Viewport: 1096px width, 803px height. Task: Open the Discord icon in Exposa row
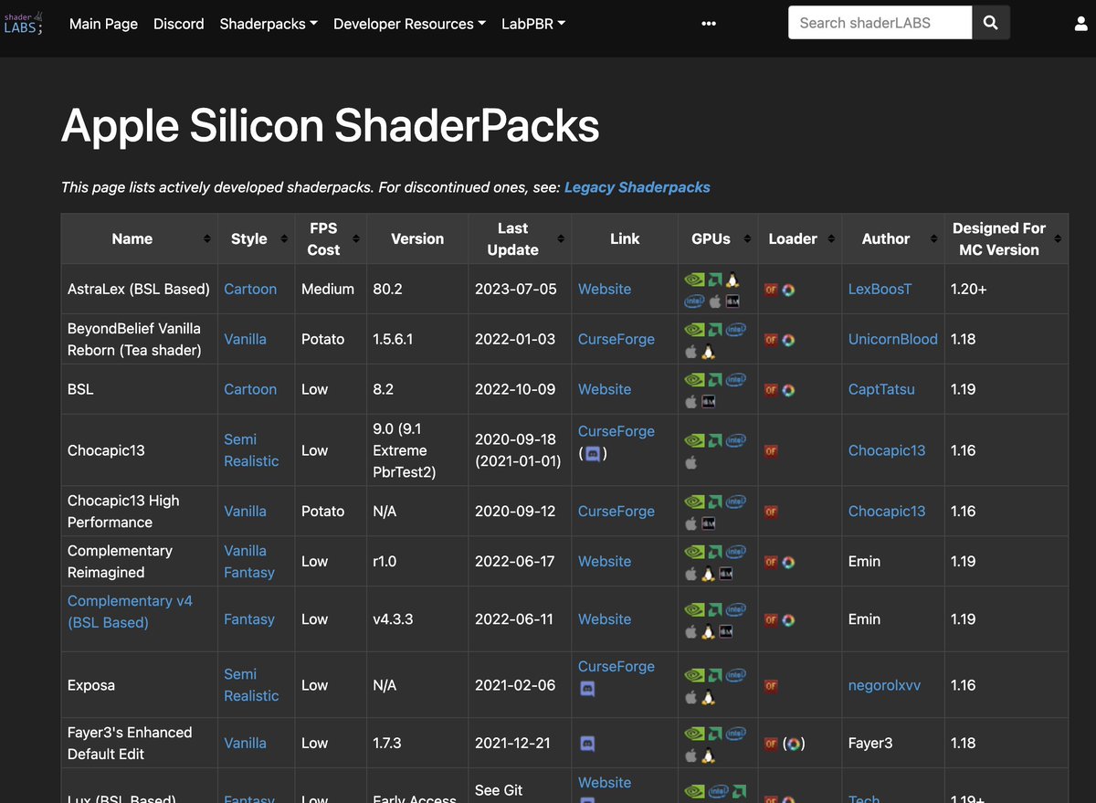click(x=588, y=690)
